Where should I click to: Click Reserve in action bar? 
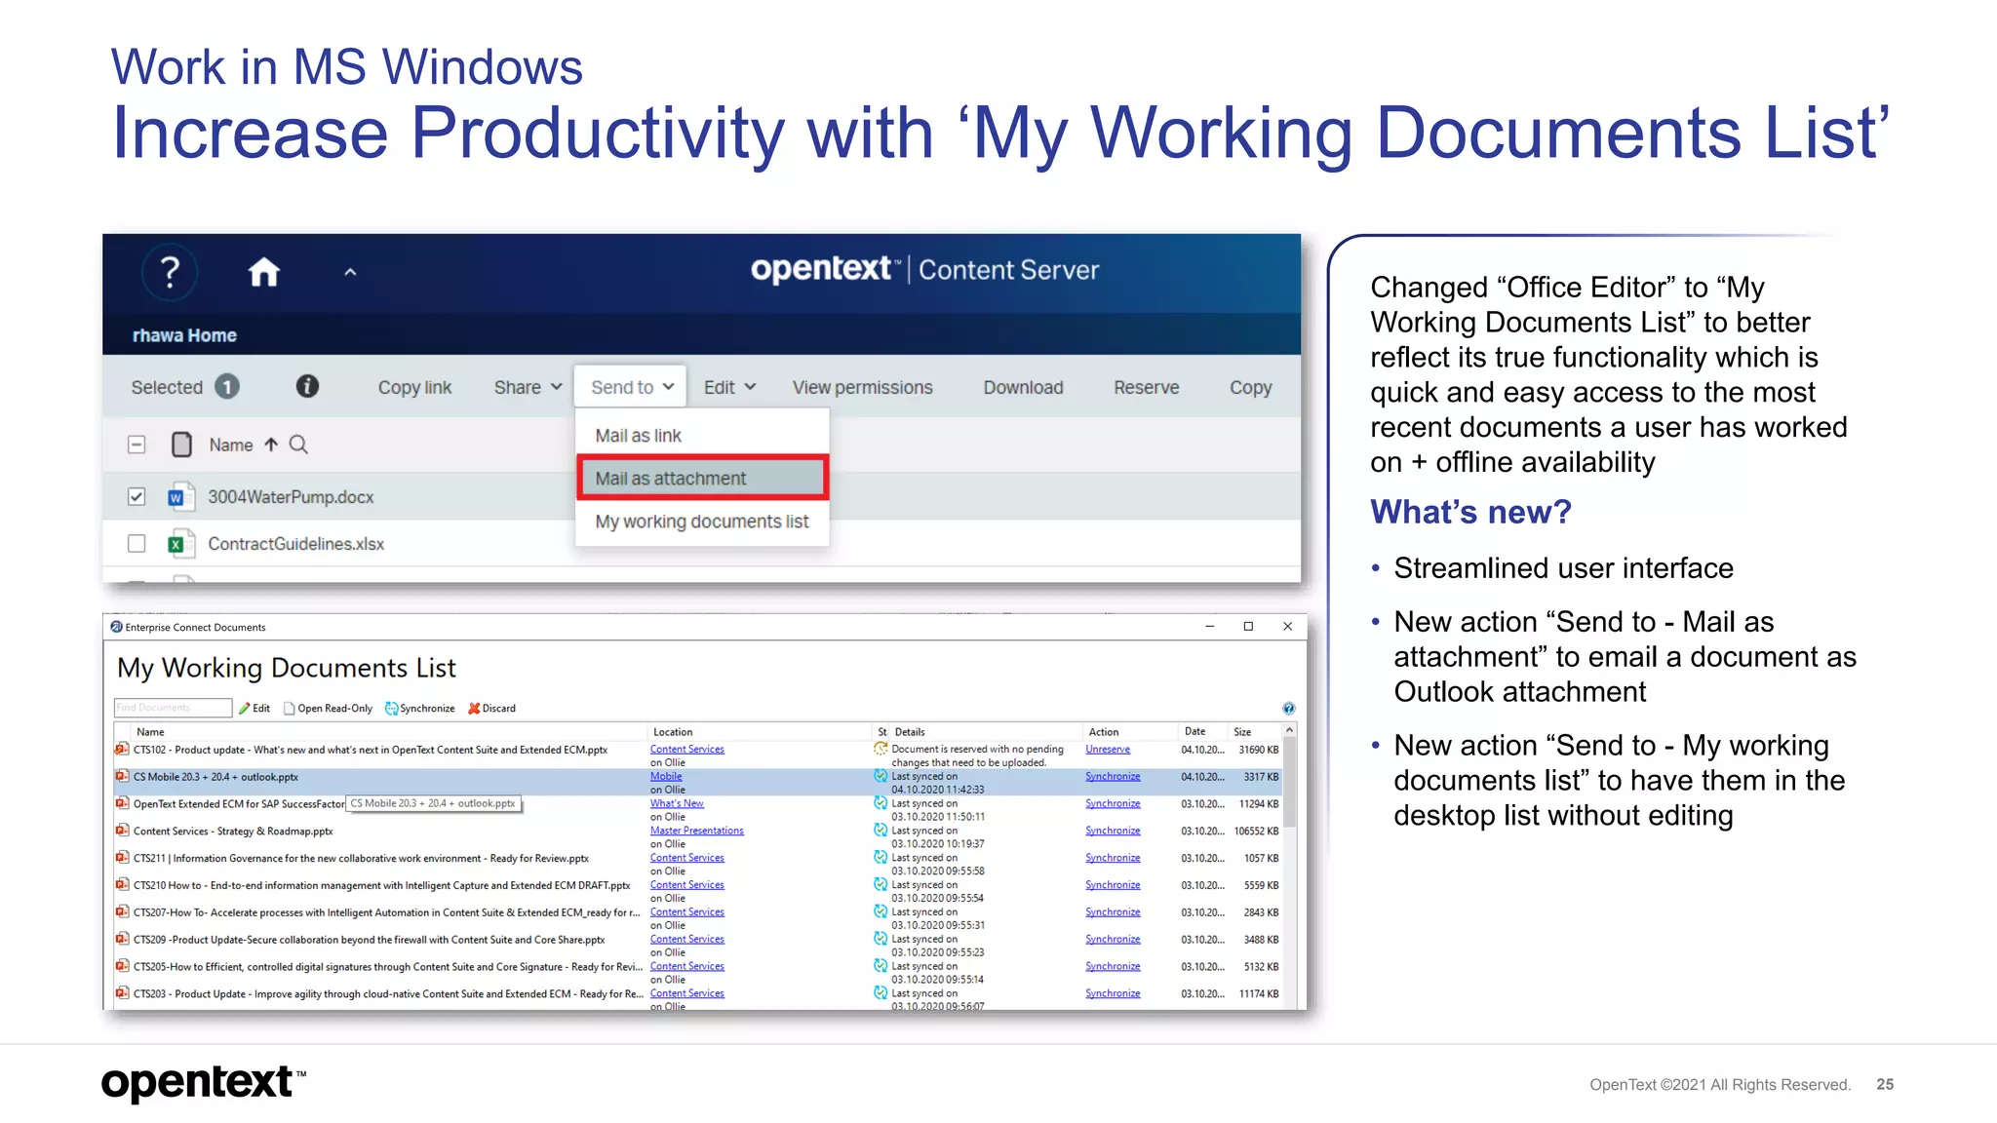(x=1146, y=387)
